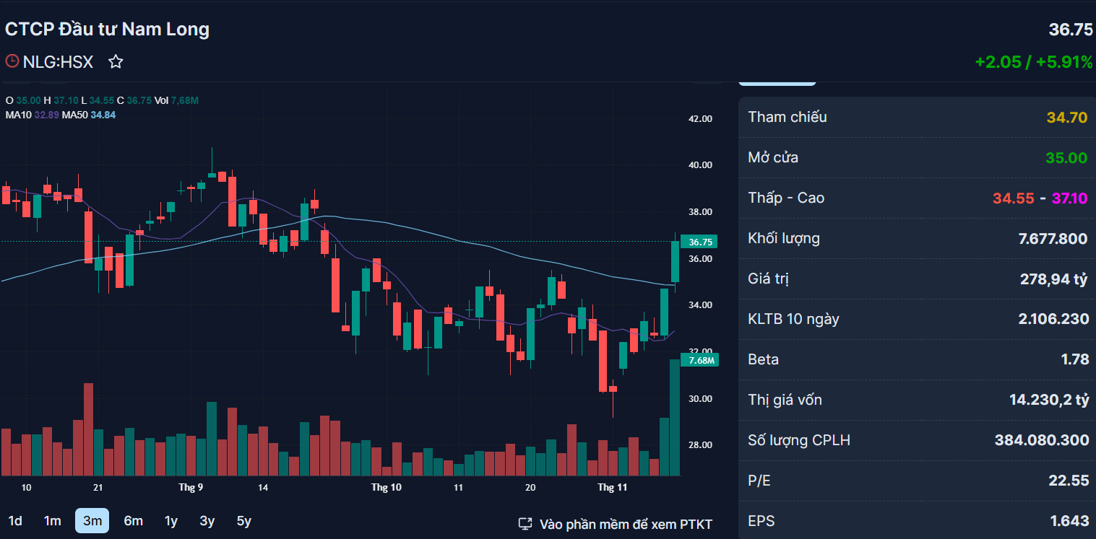Click the Khối lượng row label
The width and height of the screenshot is (1096, 539).
click(x=784, y=238)
